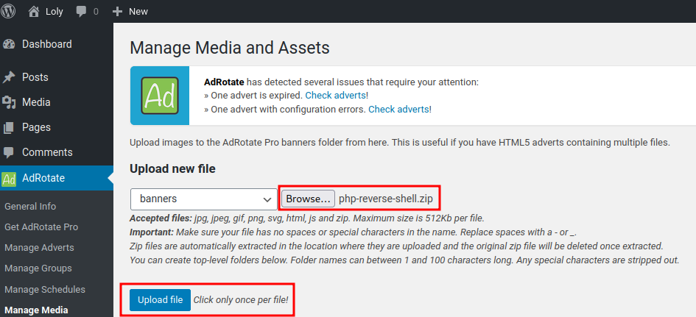Open Get AdRotate Pro submenu
This screenshot has width=696, height=317.
tap(41, 227)
